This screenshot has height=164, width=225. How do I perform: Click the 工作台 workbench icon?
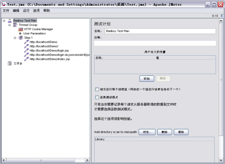pyautogui.click(x=10, y=63)
